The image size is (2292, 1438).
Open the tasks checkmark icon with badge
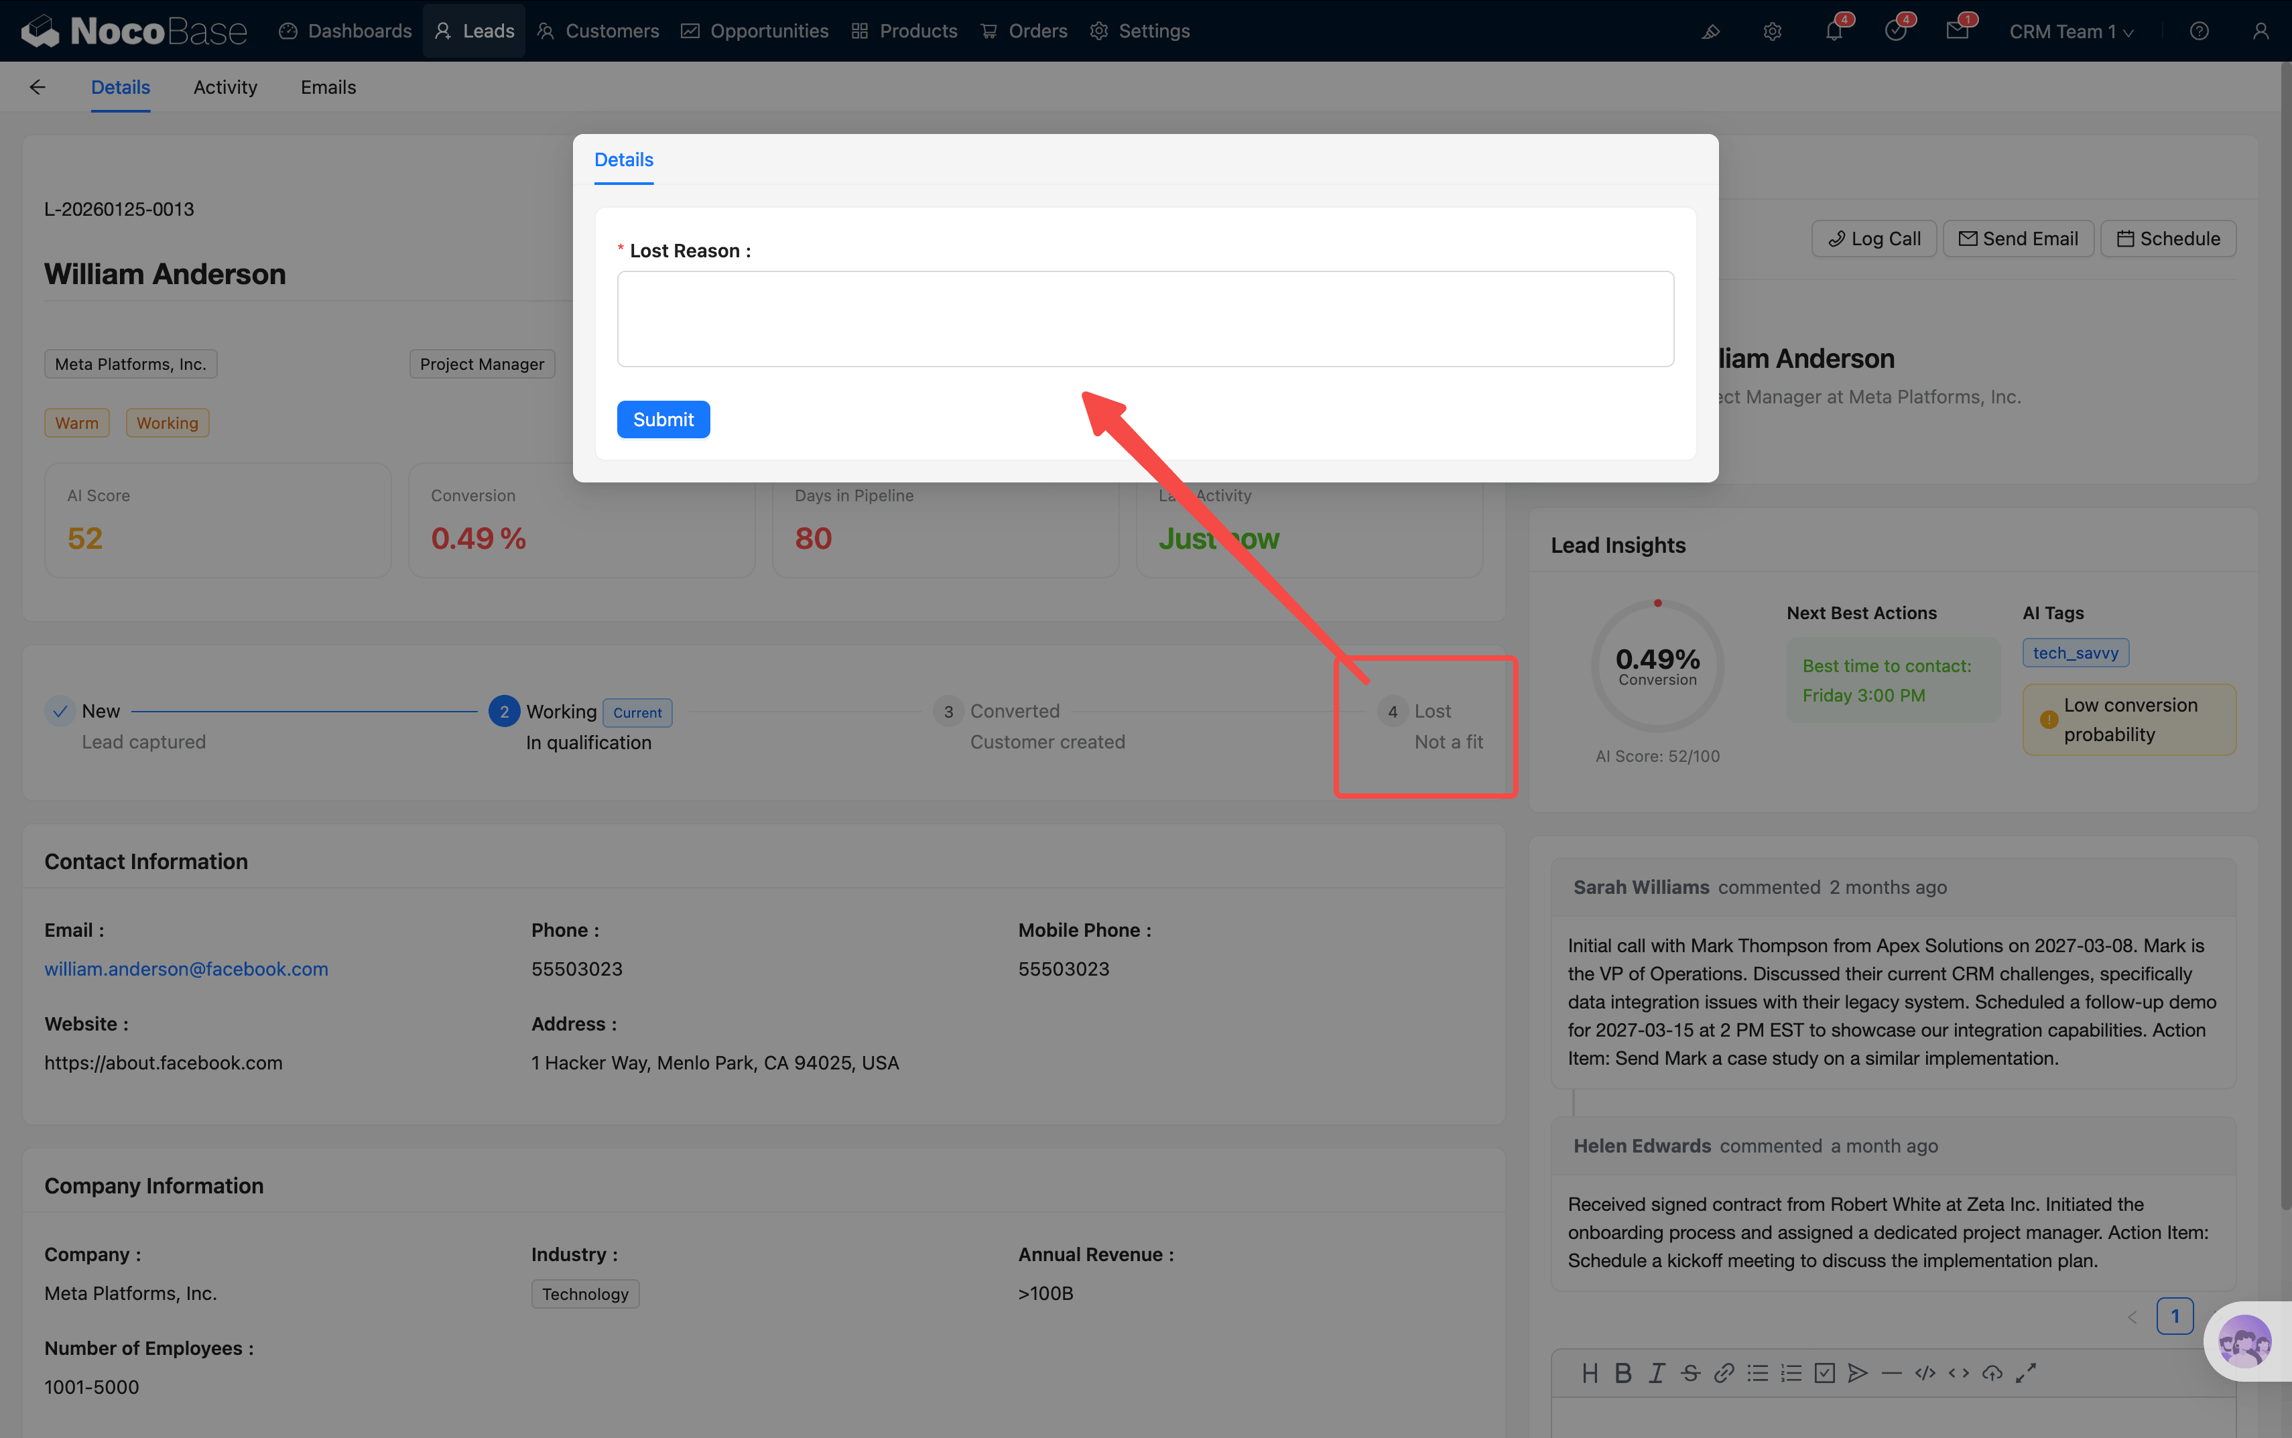coord(1895,31)
